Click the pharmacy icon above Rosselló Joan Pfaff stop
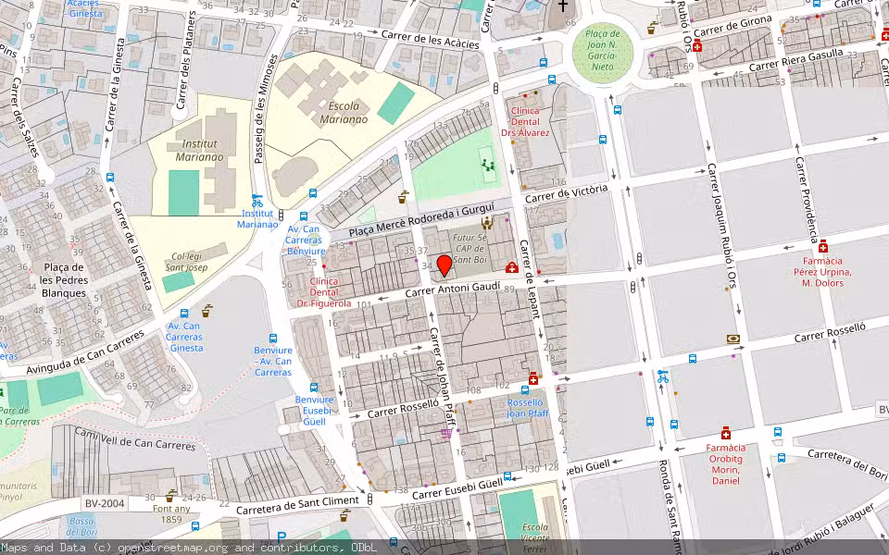 tap(533, 378)
